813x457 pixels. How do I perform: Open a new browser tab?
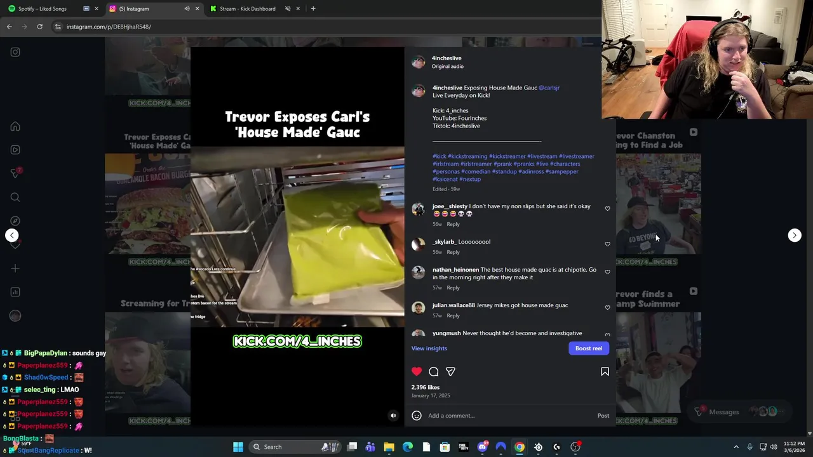click(313, 9)
